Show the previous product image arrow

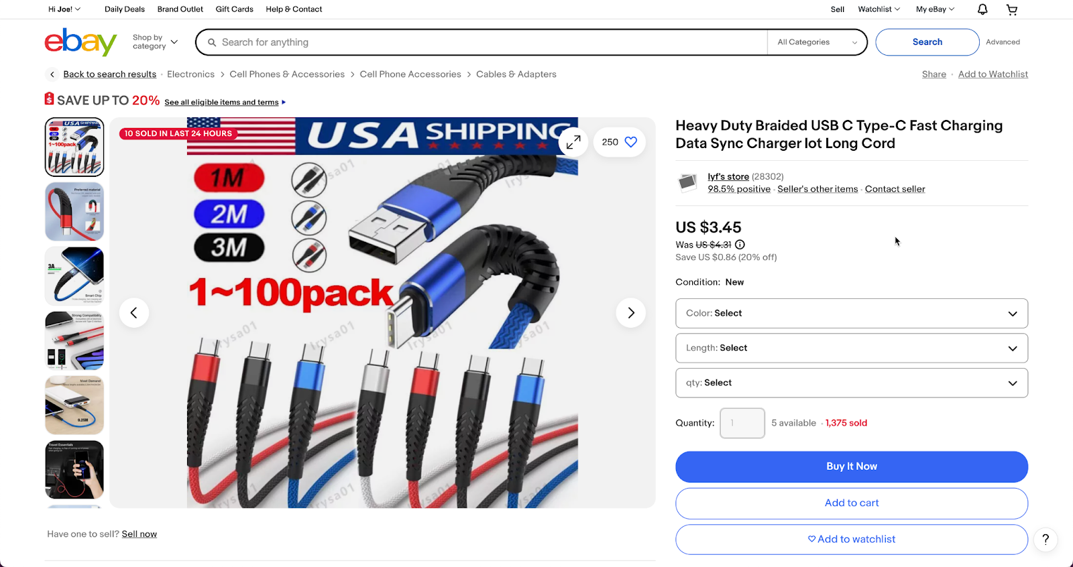coord(134,313)
